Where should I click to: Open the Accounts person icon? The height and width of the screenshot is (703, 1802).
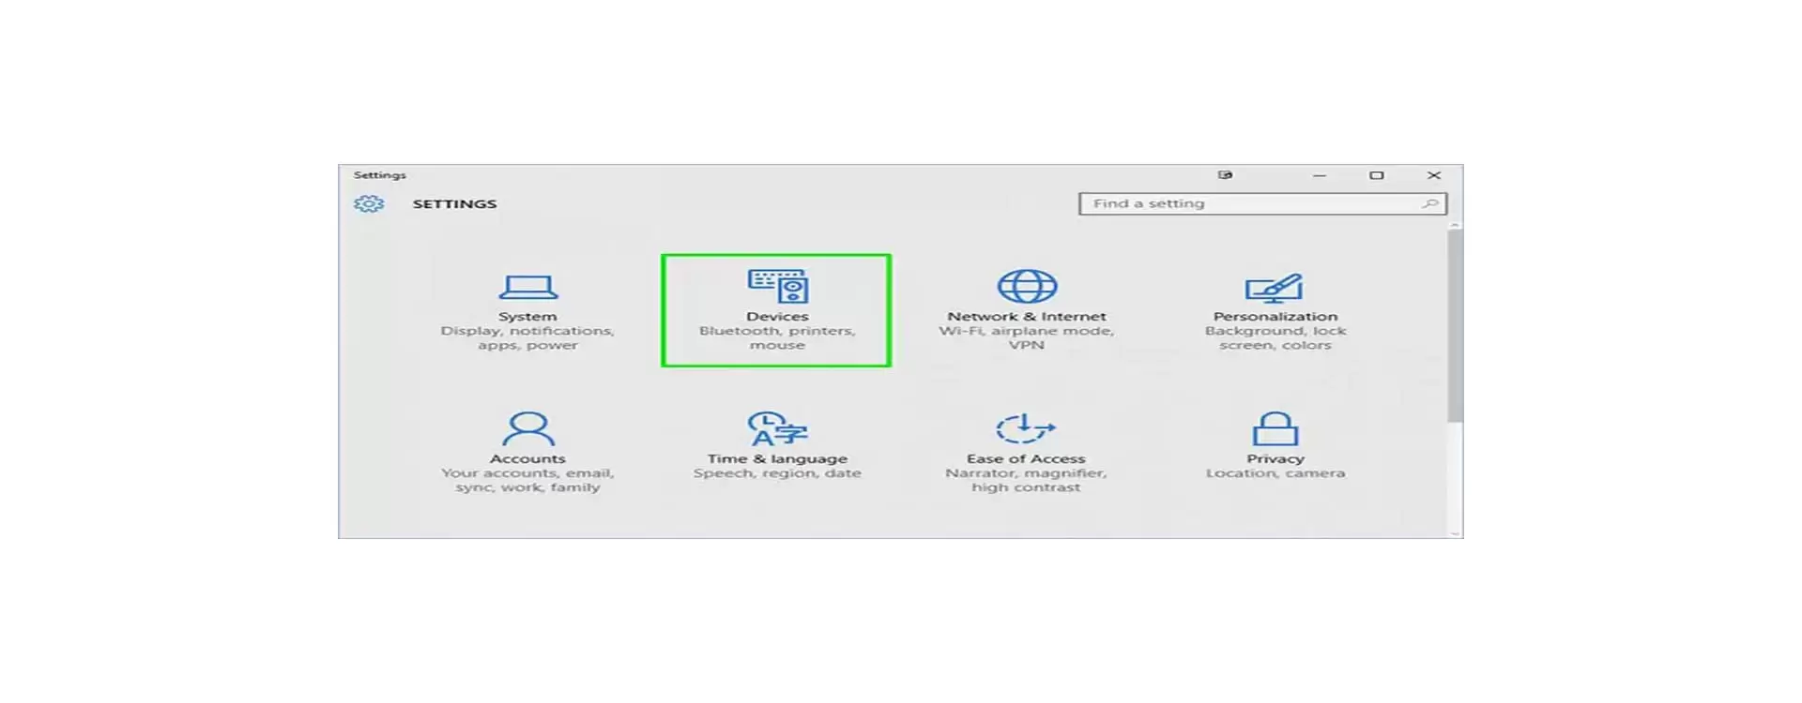point(527,428)
